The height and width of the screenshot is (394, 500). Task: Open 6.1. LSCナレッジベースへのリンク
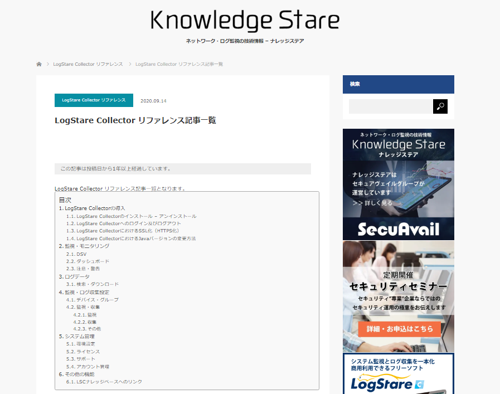104,382
